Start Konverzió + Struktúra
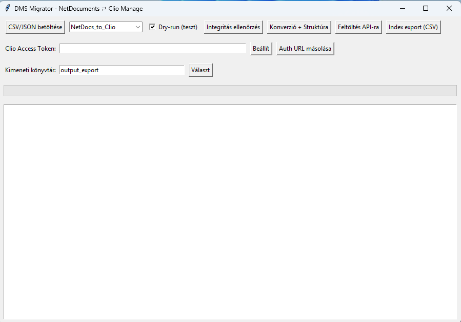The height and width of the screenshot is (322, 461). (299, 27)
